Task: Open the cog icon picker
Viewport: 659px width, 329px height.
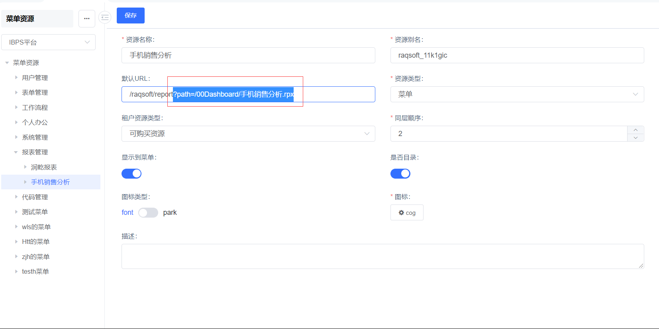Action: pyautogui.click(x=407, y=212)
